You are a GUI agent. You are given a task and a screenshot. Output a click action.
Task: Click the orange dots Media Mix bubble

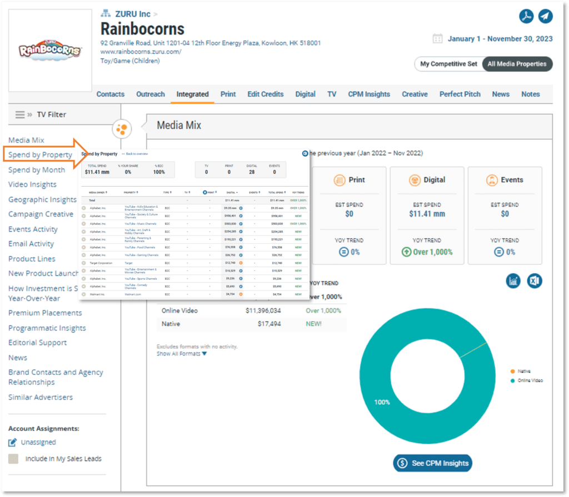[122, 129]
